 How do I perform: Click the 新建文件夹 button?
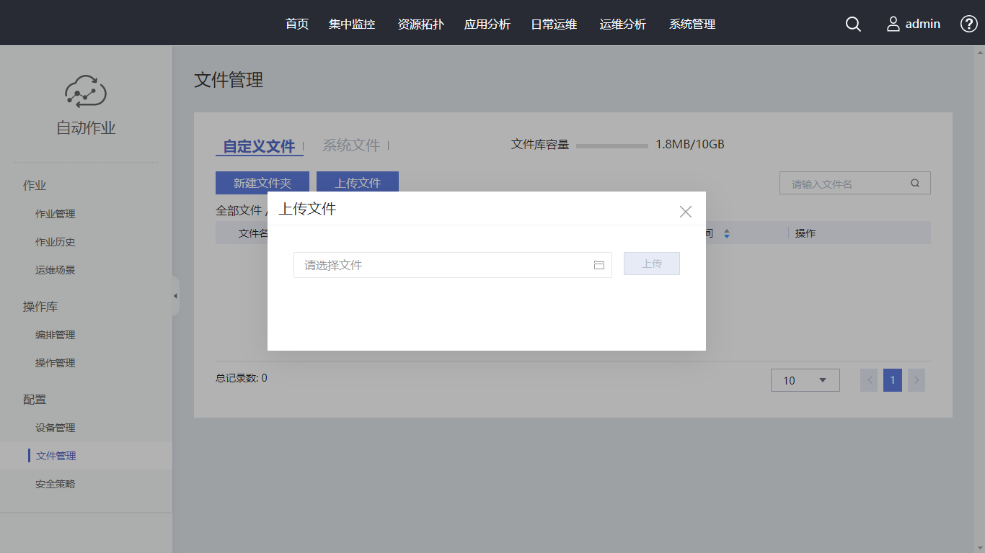click(x=262, y=183)
